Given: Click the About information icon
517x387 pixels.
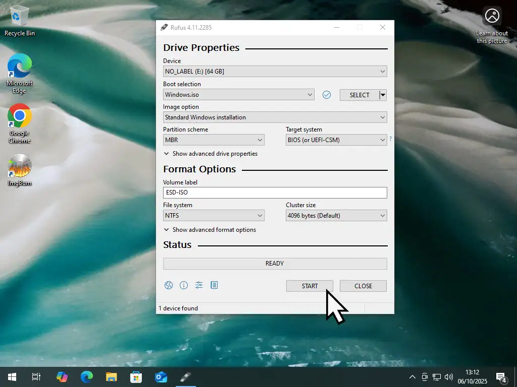Looking at the screenshot, I should point(184,285).
